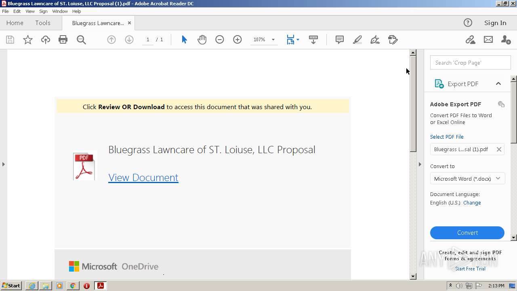Screen dimensions: 517x291
Task: Open Internet Explorer from the taskbar
Action: (32, 286)
